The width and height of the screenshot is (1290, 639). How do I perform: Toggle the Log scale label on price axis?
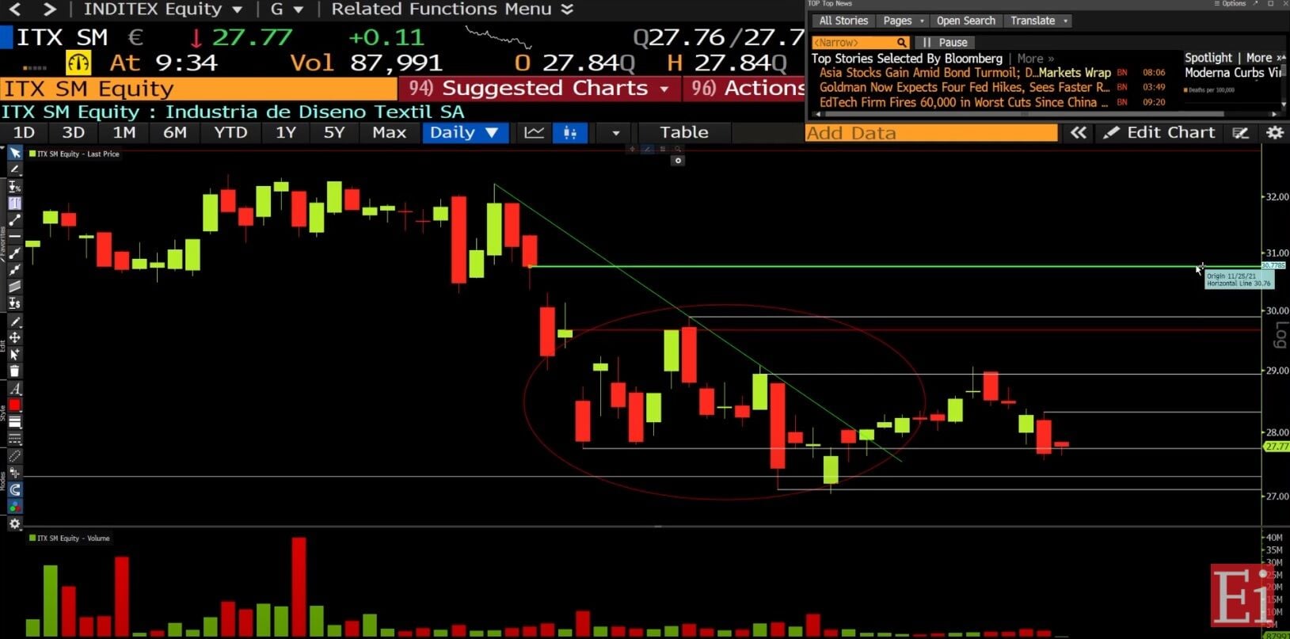[x=1280, y=336]
